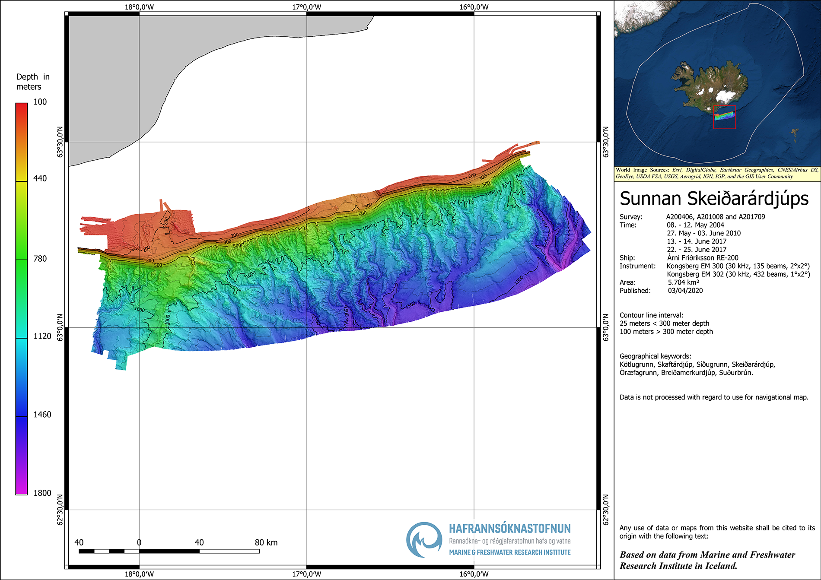
Task: Click the red top of depth color bar
Action: (x=22, y=108)
